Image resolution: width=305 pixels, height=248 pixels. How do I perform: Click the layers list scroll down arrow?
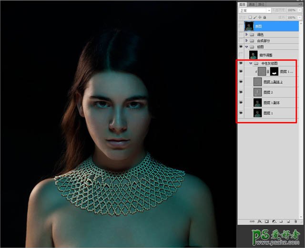click(x=301, y=217)
